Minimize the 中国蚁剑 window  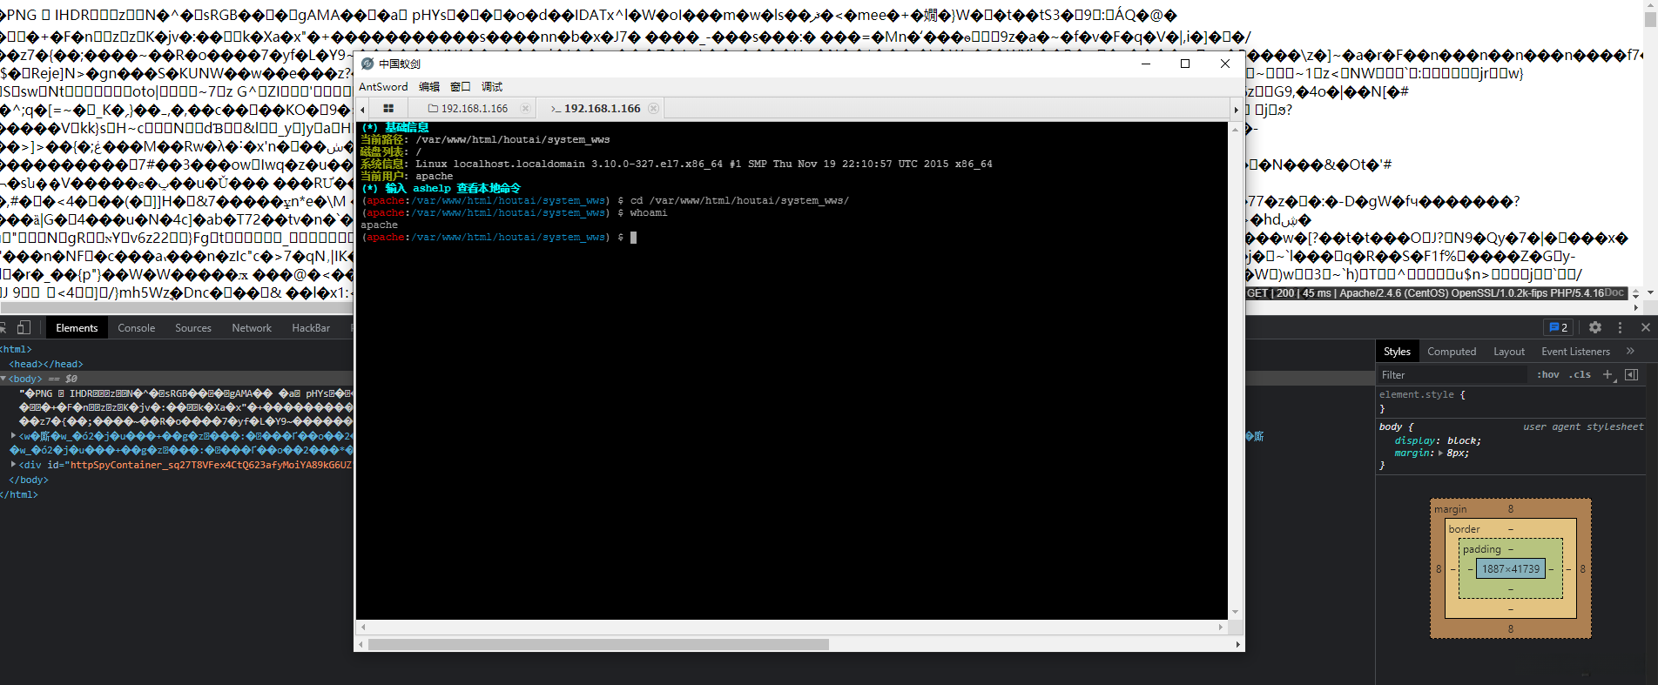(x=1146, y=64)
